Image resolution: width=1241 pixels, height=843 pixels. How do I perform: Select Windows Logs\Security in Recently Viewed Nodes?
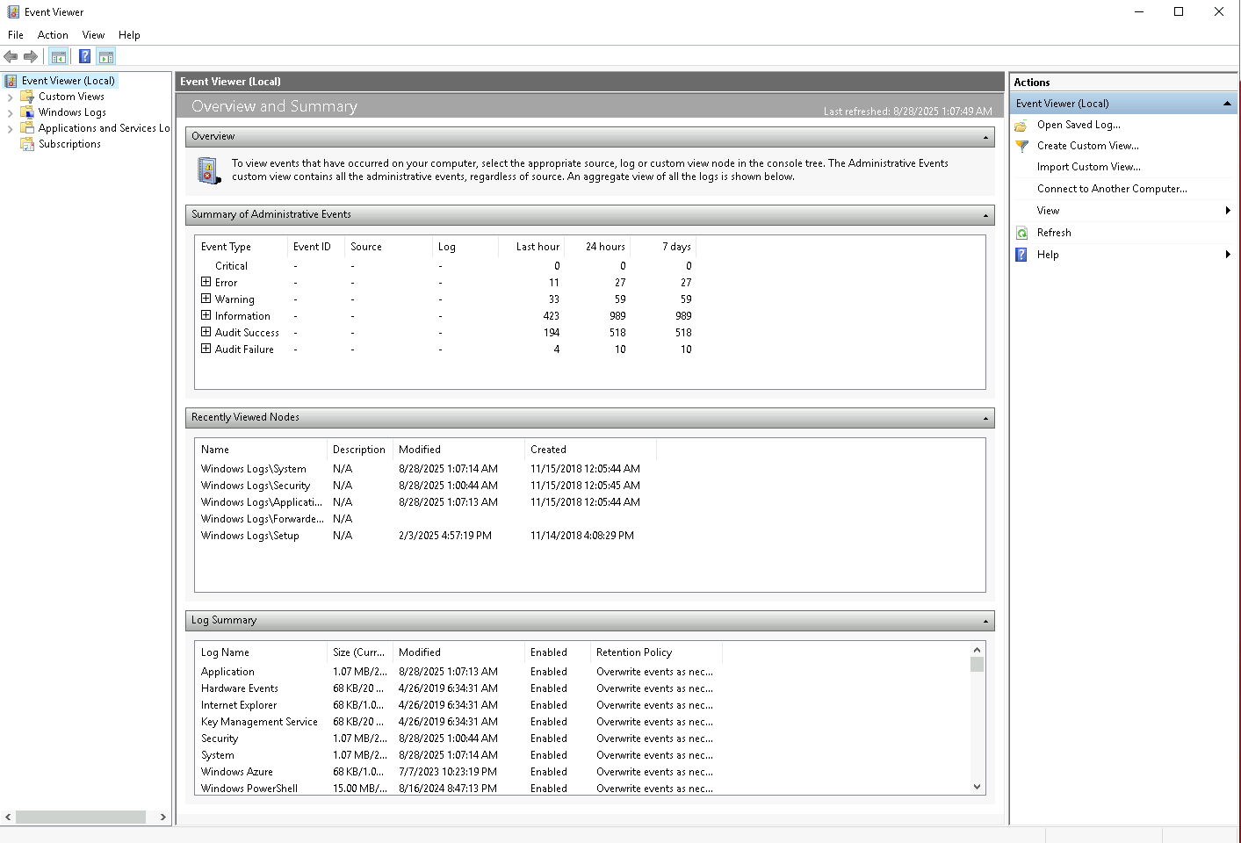click(256, 485)
